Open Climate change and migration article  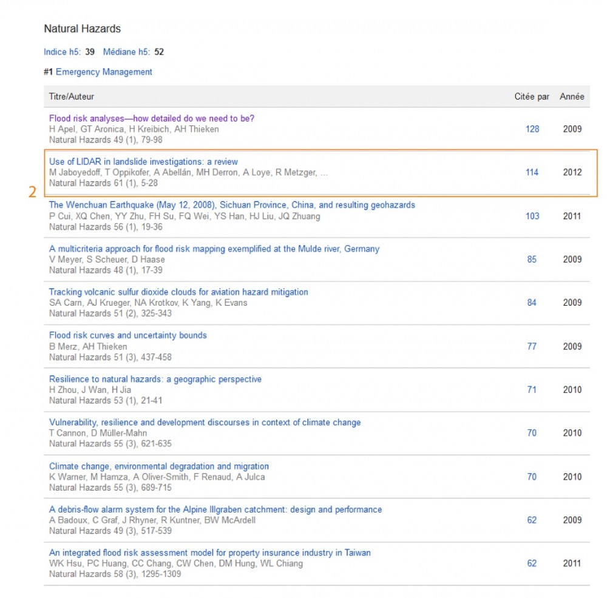[159, 466]
